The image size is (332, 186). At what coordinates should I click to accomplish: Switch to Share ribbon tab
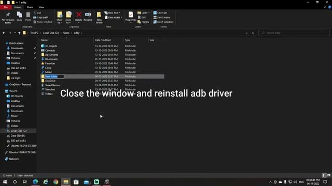click(x=30, y=7)
